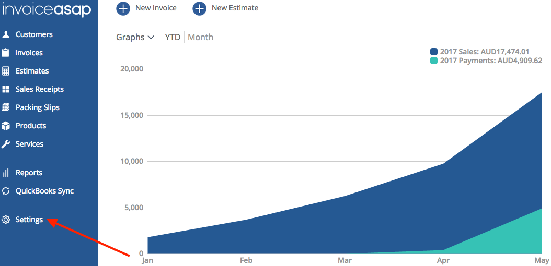Click the Customers person icon
The image size is (551, 266).
pyautogui.click(x=6, y=34)
